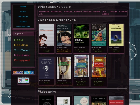Image resolution: width=140 pixels, height=105 pixels.
Task: Open the Home page link
Action: click(x=23, y=6)
